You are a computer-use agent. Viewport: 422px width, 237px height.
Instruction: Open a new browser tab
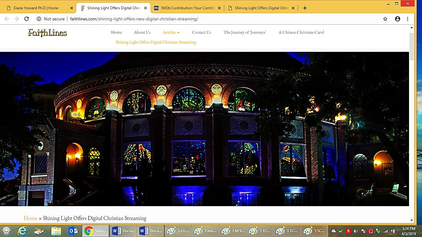(305, 8)
